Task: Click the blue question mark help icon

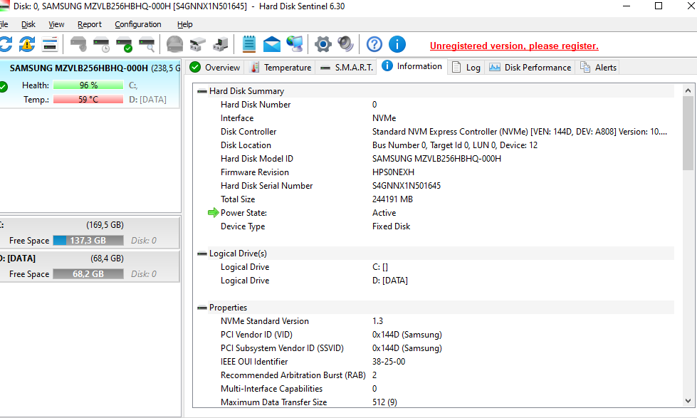Action: click(x=374, y=44)
